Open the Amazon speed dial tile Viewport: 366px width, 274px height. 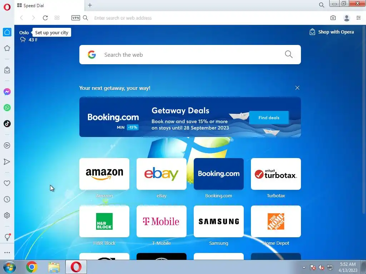(x=104, y=174)
